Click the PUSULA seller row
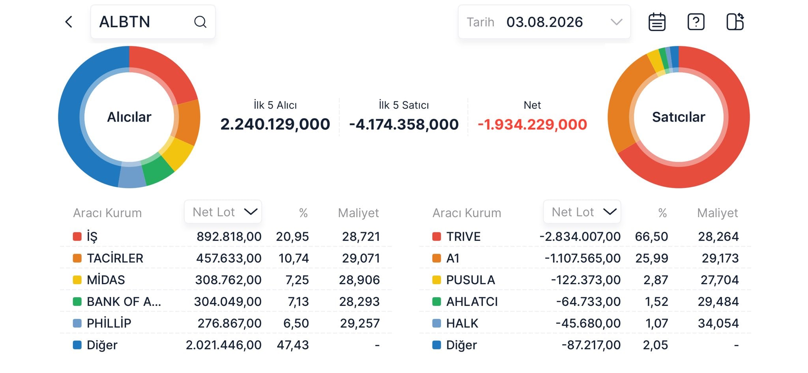Image resolution: width=808 pixels, height=373 pixels. point(585,280)
